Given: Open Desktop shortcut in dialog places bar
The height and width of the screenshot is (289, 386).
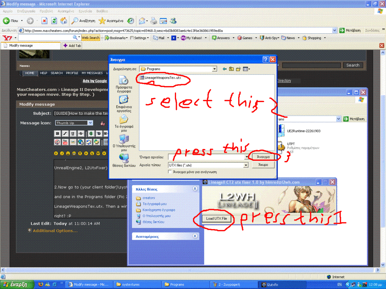Looking at the screenshot, I should pyautogui.click(x=124, y=102).
